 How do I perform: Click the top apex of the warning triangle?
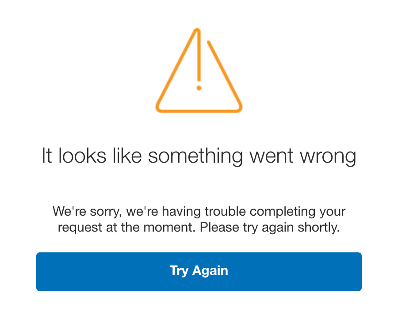tap(197, 30)
